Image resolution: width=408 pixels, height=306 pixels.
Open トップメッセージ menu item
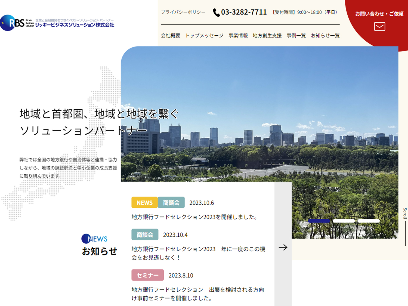point(204,36)
